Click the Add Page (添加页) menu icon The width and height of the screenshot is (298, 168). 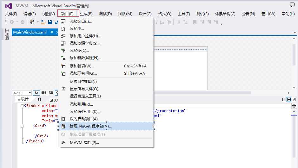pos(63,29)
